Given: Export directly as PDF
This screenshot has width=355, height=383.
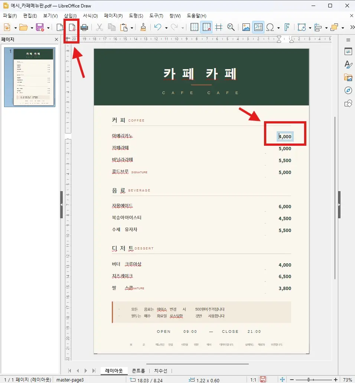Looking at the screenshot, I should (x=72, y=27).
